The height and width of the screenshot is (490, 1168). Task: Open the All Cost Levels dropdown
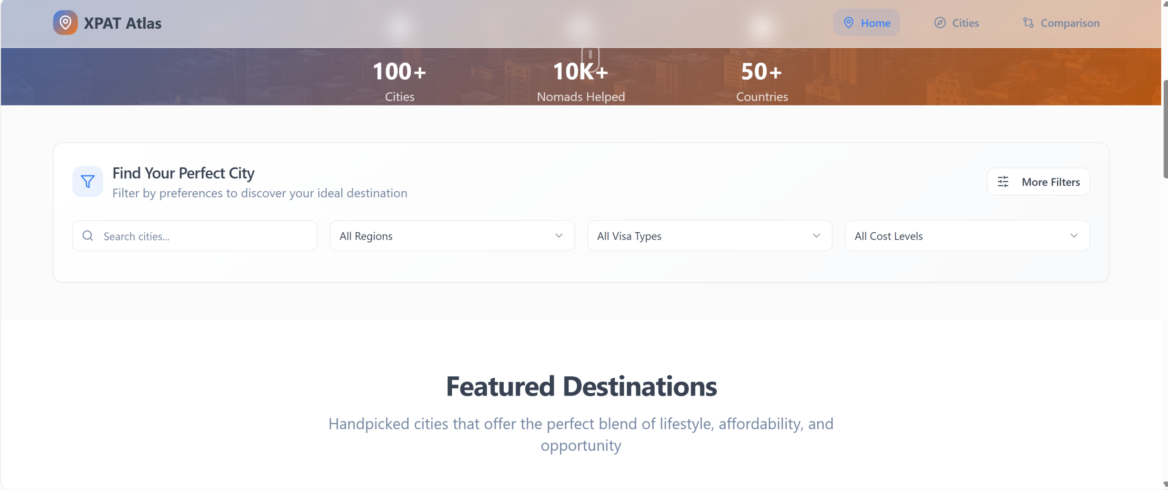click(967, 236)
